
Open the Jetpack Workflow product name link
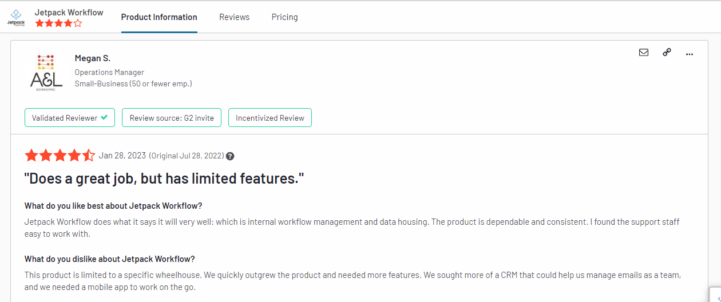point(69,13)
